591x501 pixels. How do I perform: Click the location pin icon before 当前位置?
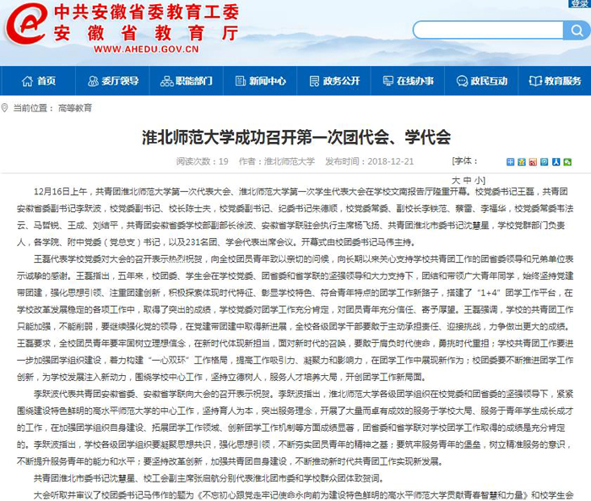tap(4, 108)
